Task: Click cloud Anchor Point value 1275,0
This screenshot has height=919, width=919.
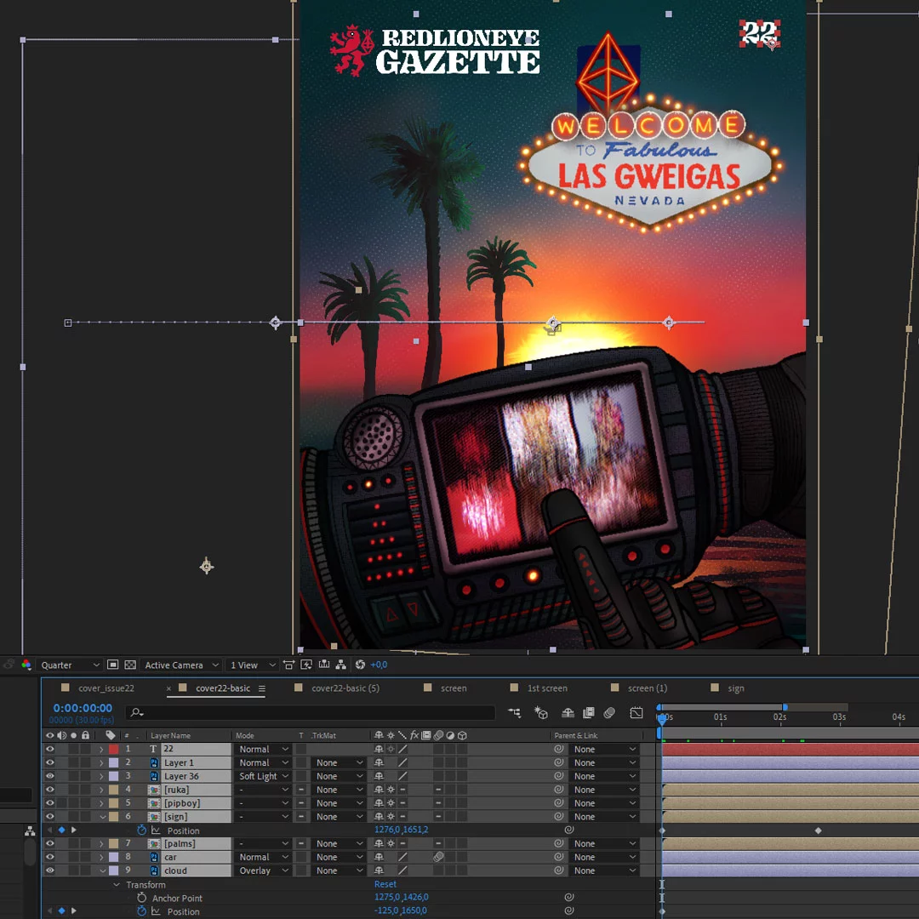Action: point(387,898)
